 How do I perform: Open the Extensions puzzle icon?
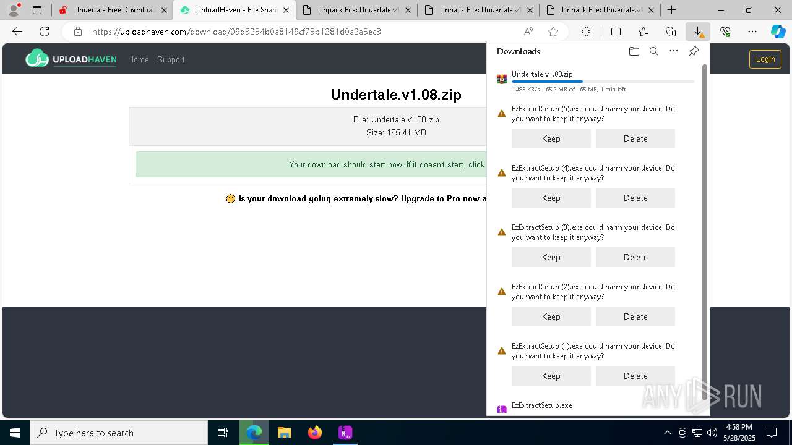point(586,32)
